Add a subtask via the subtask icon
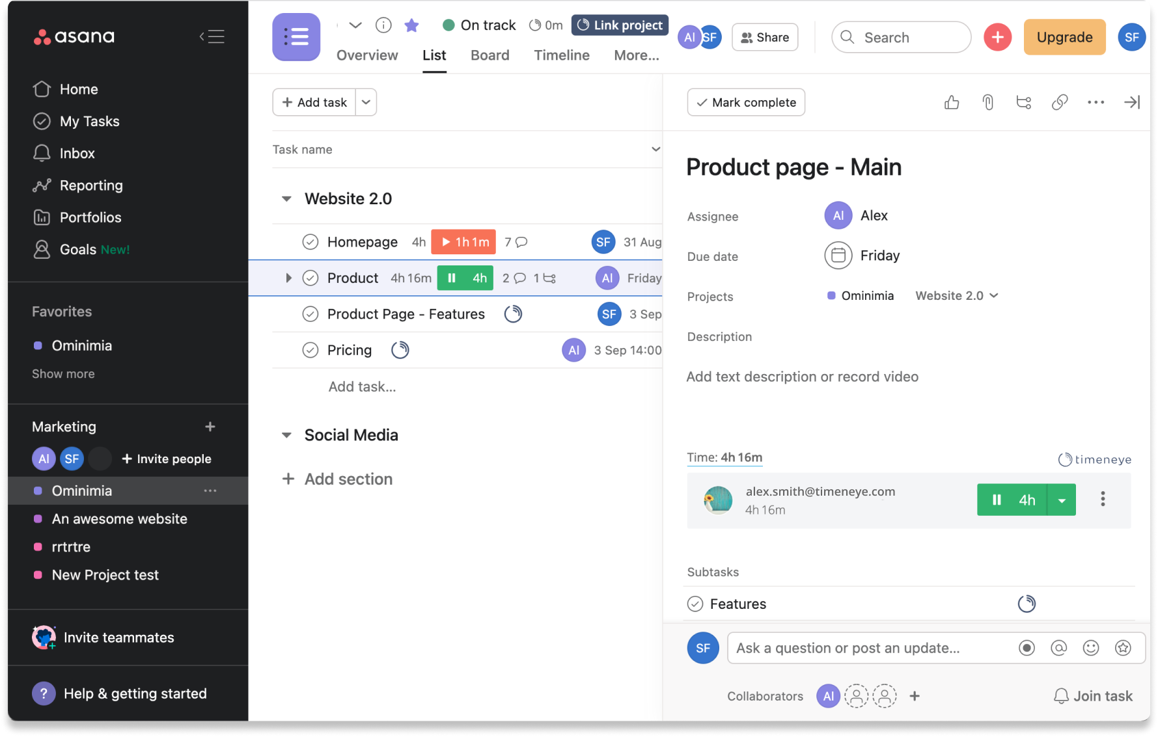The width and height of the screenshot is (1158, 737). point(1023,102)
